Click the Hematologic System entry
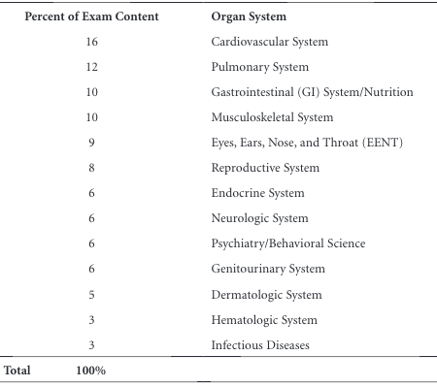 (x=264, y=320)
